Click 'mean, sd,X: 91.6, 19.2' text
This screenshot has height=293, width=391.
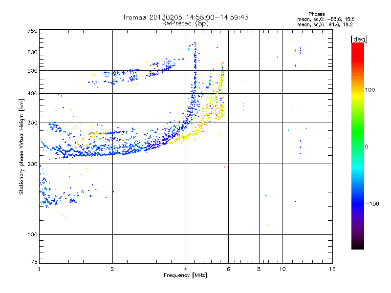coord(325,25)
